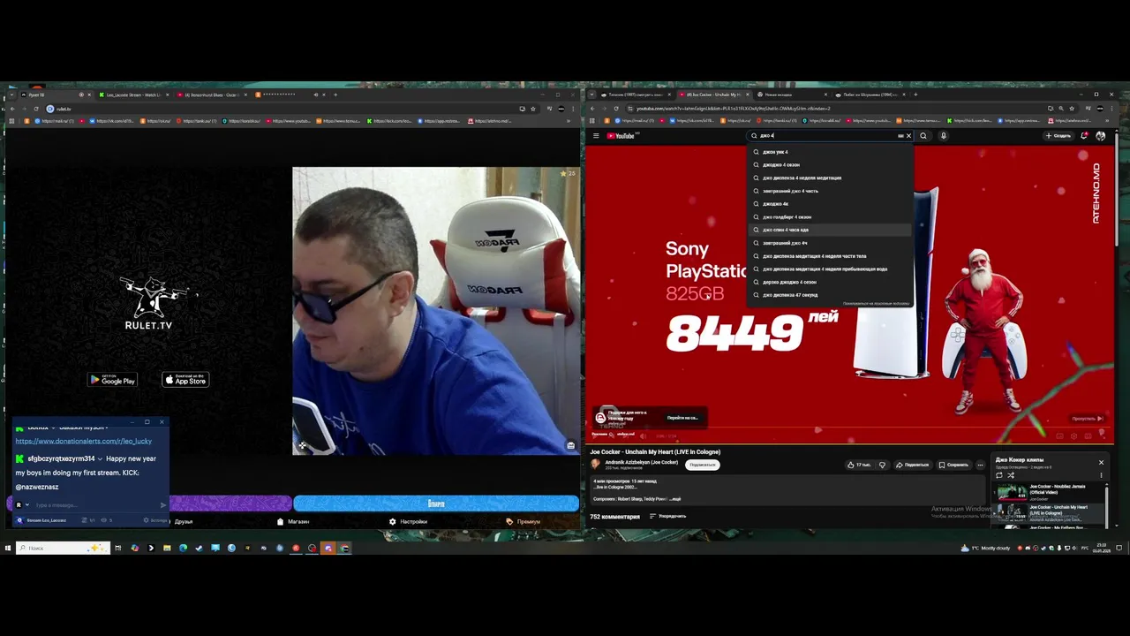Switch to Leo_Lacoste Stream tab
The image size is (1130, 636).
pos(132,95)
